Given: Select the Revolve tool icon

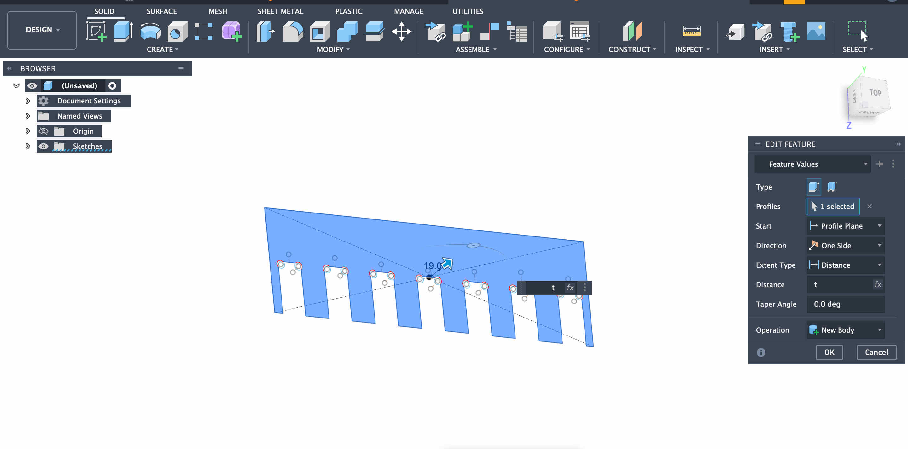Looking at the screenshot, I should [150, 31].
